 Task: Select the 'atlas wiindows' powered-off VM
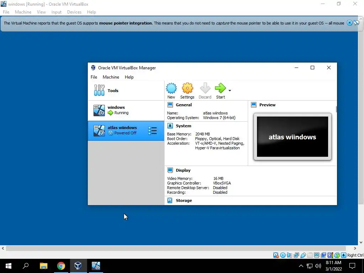(126, 131)
